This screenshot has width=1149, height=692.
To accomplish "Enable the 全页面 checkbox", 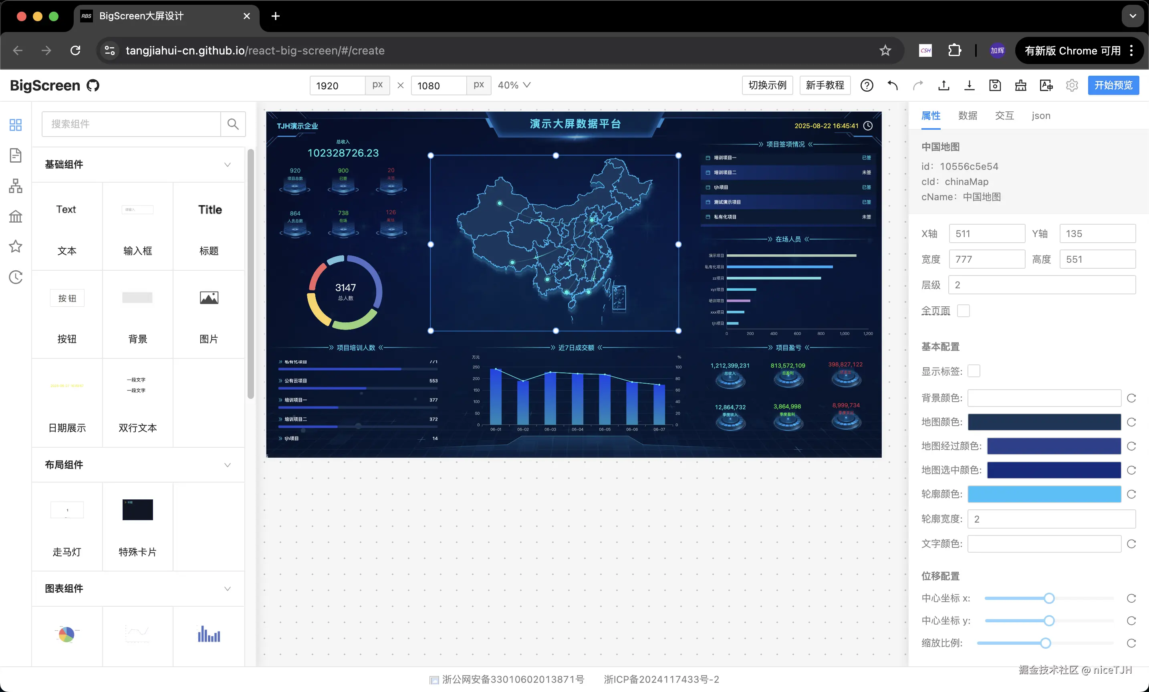I will (963, 311).
